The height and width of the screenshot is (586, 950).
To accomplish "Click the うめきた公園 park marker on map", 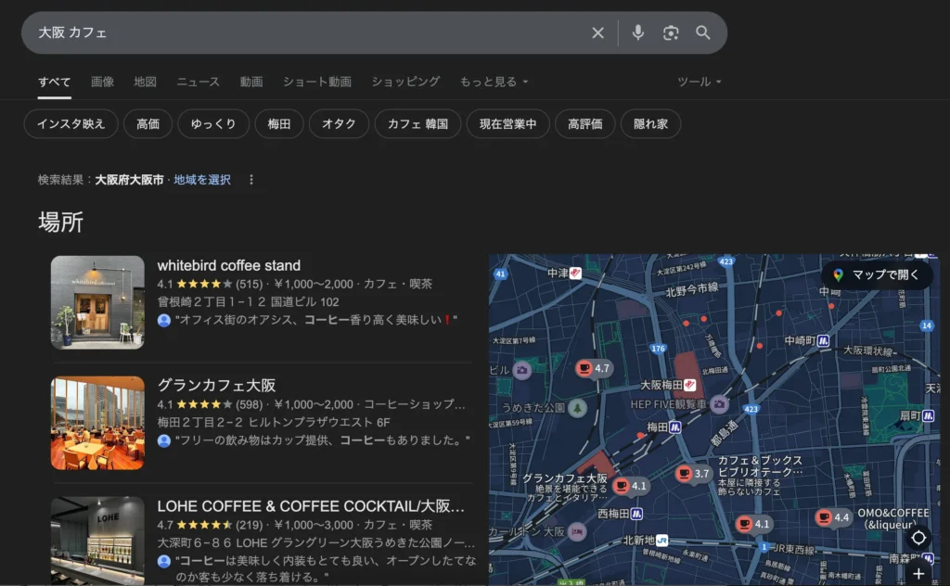I will [577, 408].
